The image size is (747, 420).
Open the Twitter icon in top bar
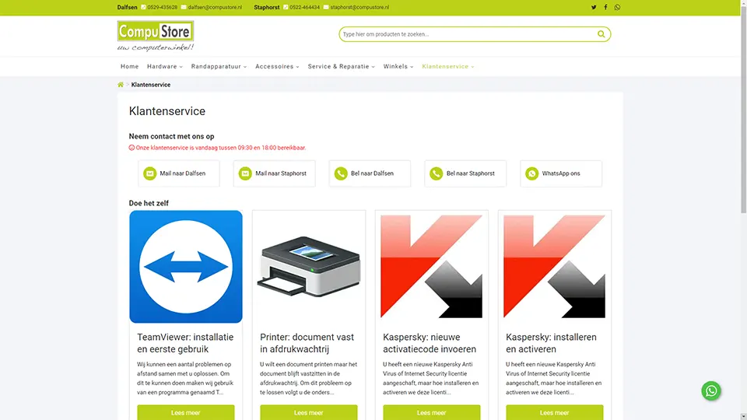click(594, 7)
